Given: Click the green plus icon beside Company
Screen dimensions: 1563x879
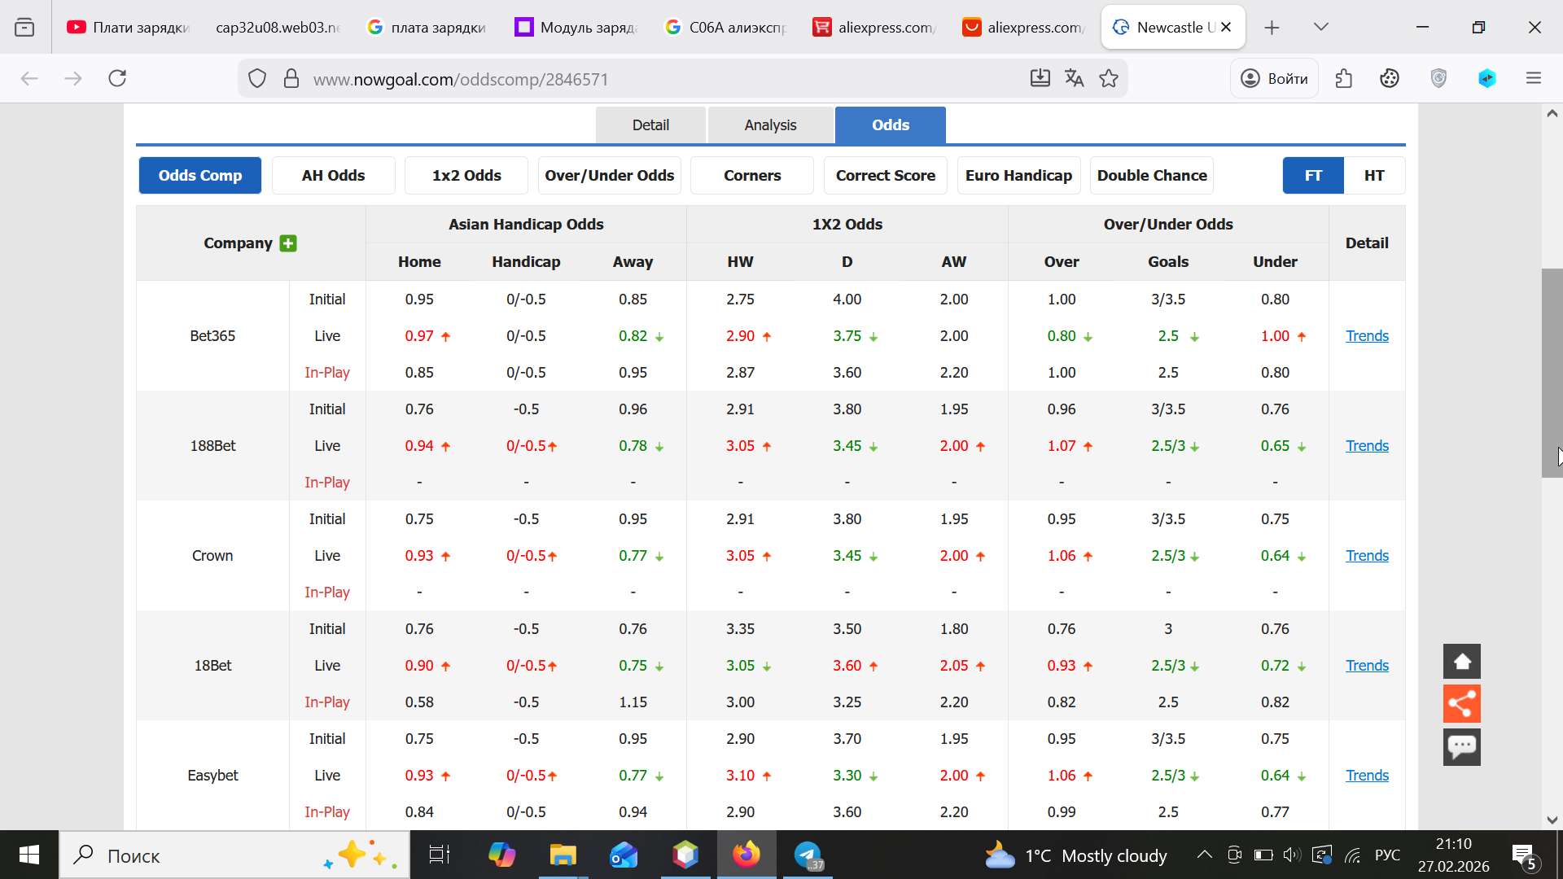Looking at the screenshot, I should click(288, 243).
